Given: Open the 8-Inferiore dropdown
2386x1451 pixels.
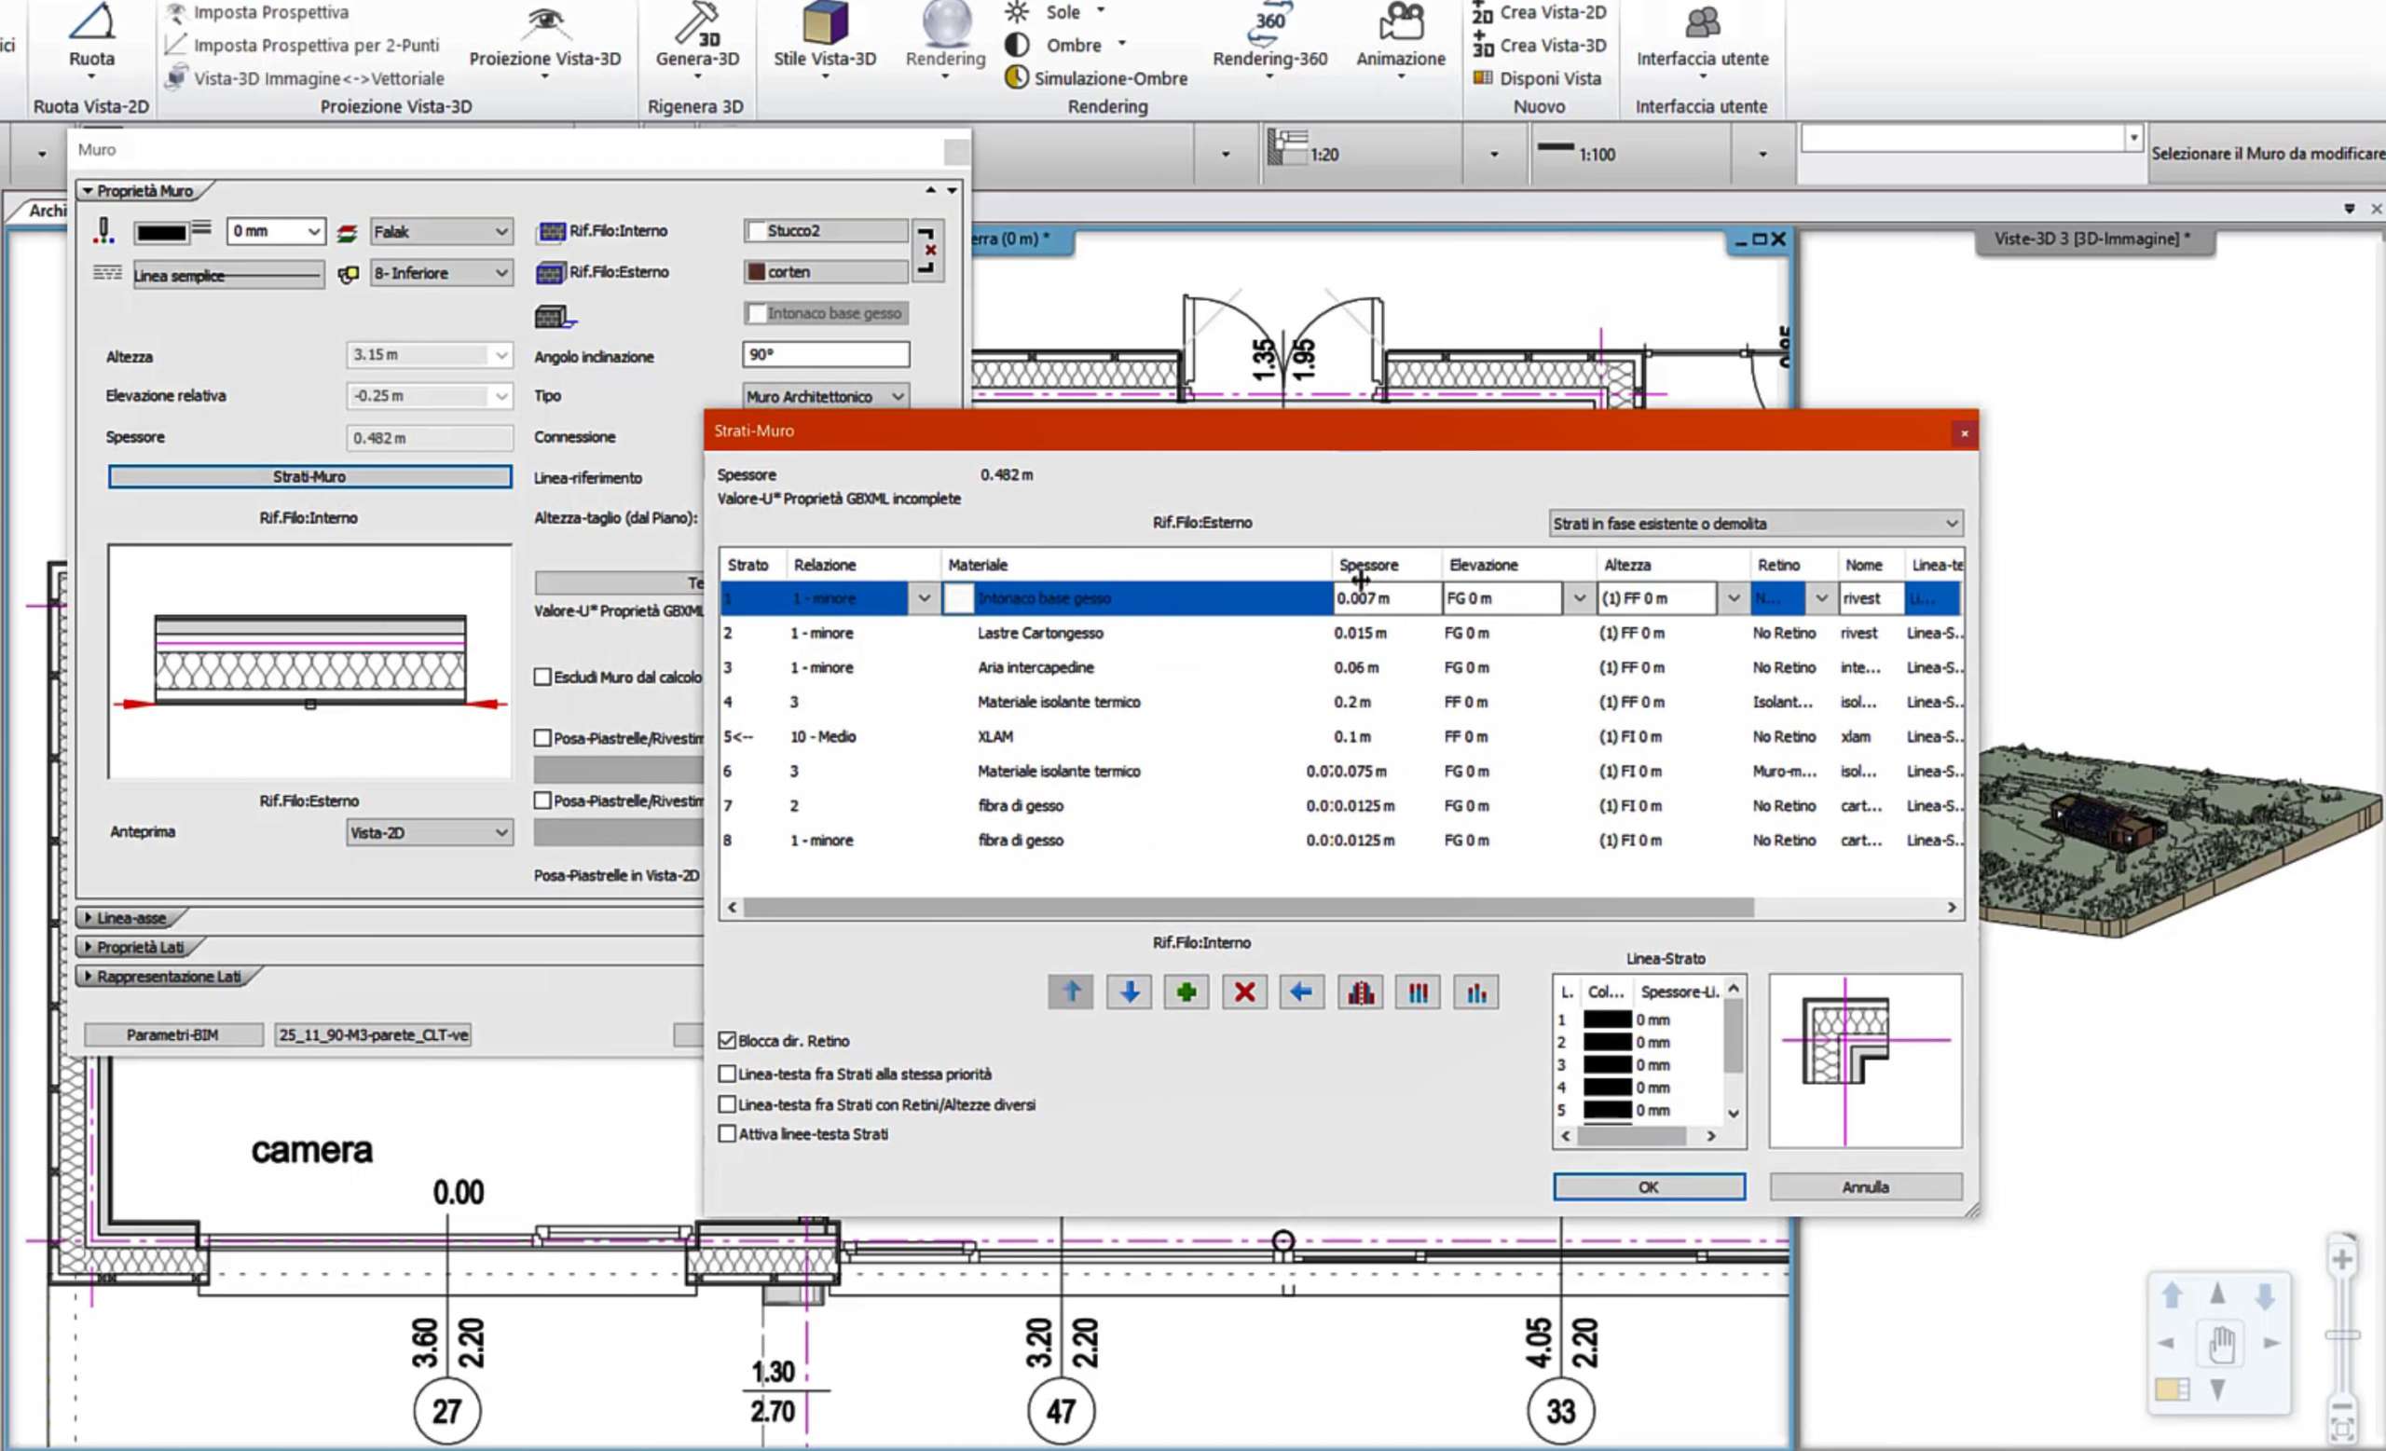Looking at the screenshot, I should coord(441,273).
